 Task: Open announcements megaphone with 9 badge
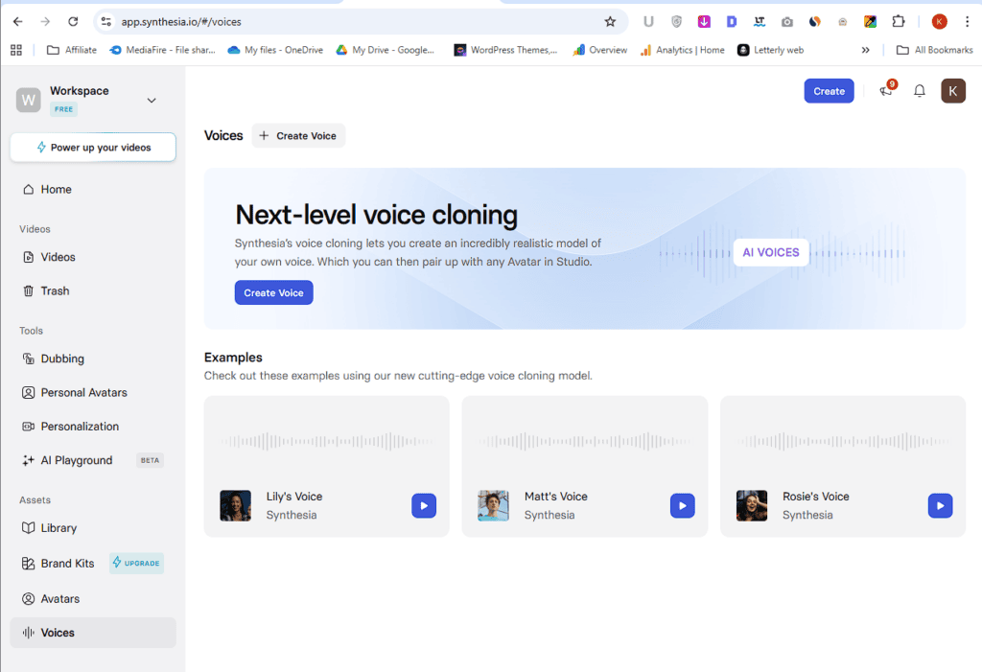pyautogui.click(x=887, y=91)
